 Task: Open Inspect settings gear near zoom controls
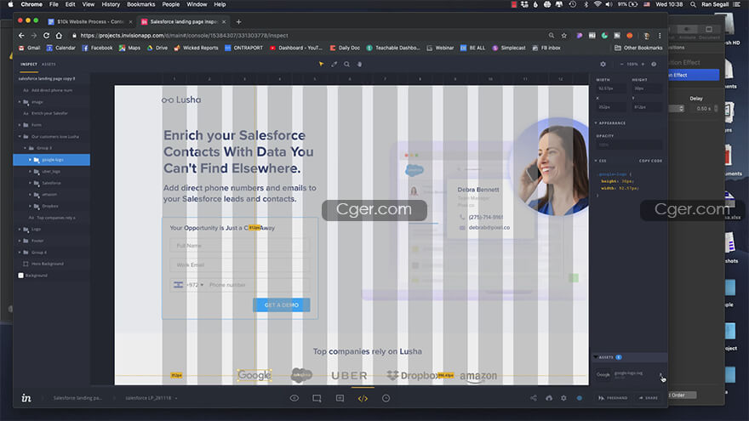coord(603,64)
